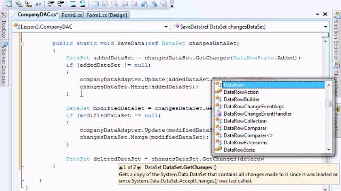
Task: Open the Server Explorer side panel
Action: tap(4, 63)
